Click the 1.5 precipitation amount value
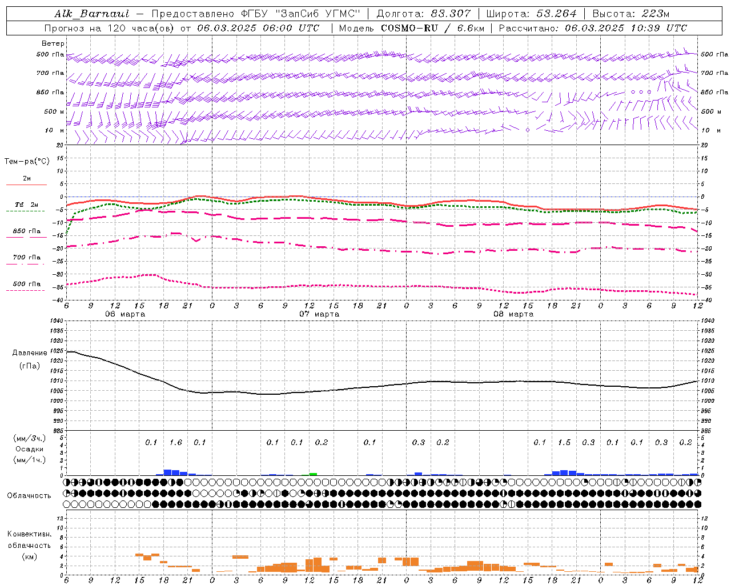This screenshot has width=731, height=585. click(564, 443)
